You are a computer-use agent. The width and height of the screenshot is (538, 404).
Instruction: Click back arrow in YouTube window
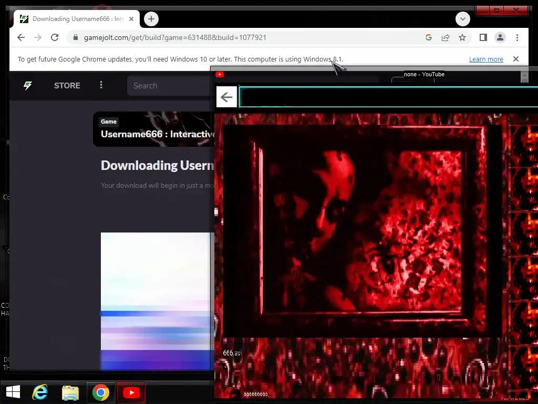[226, 97]
